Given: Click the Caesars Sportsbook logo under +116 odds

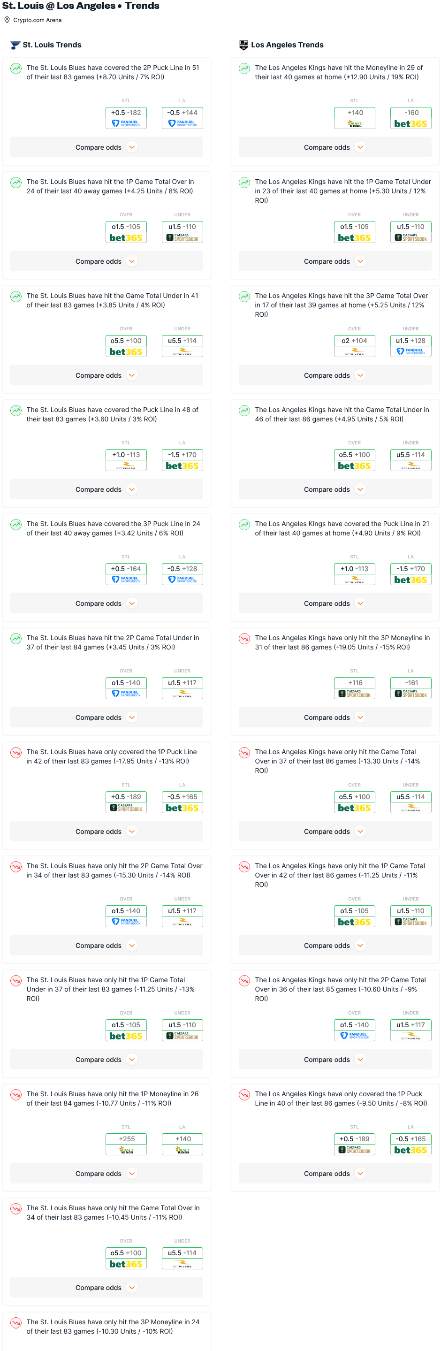Looking at the screenshot, I should click(355, 693).
